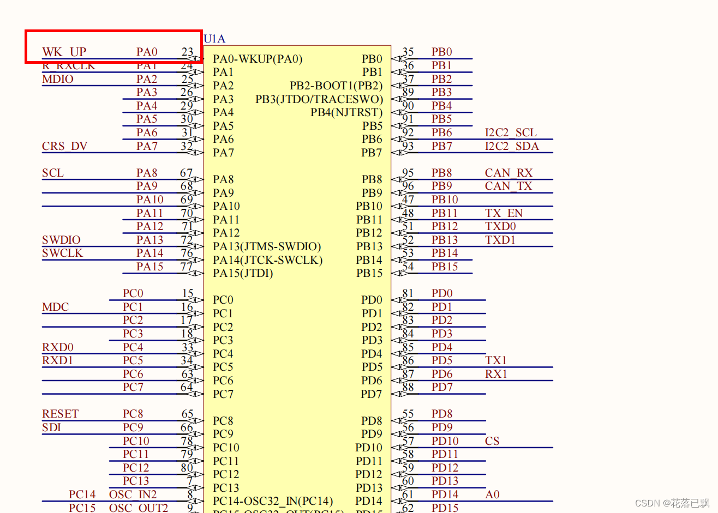Select the RXD0 net label
Viewport: 718px width, 513px height.
58,347
